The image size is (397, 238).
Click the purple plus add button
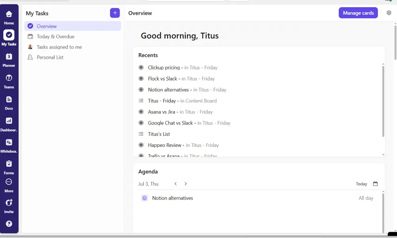pos(115,13)
